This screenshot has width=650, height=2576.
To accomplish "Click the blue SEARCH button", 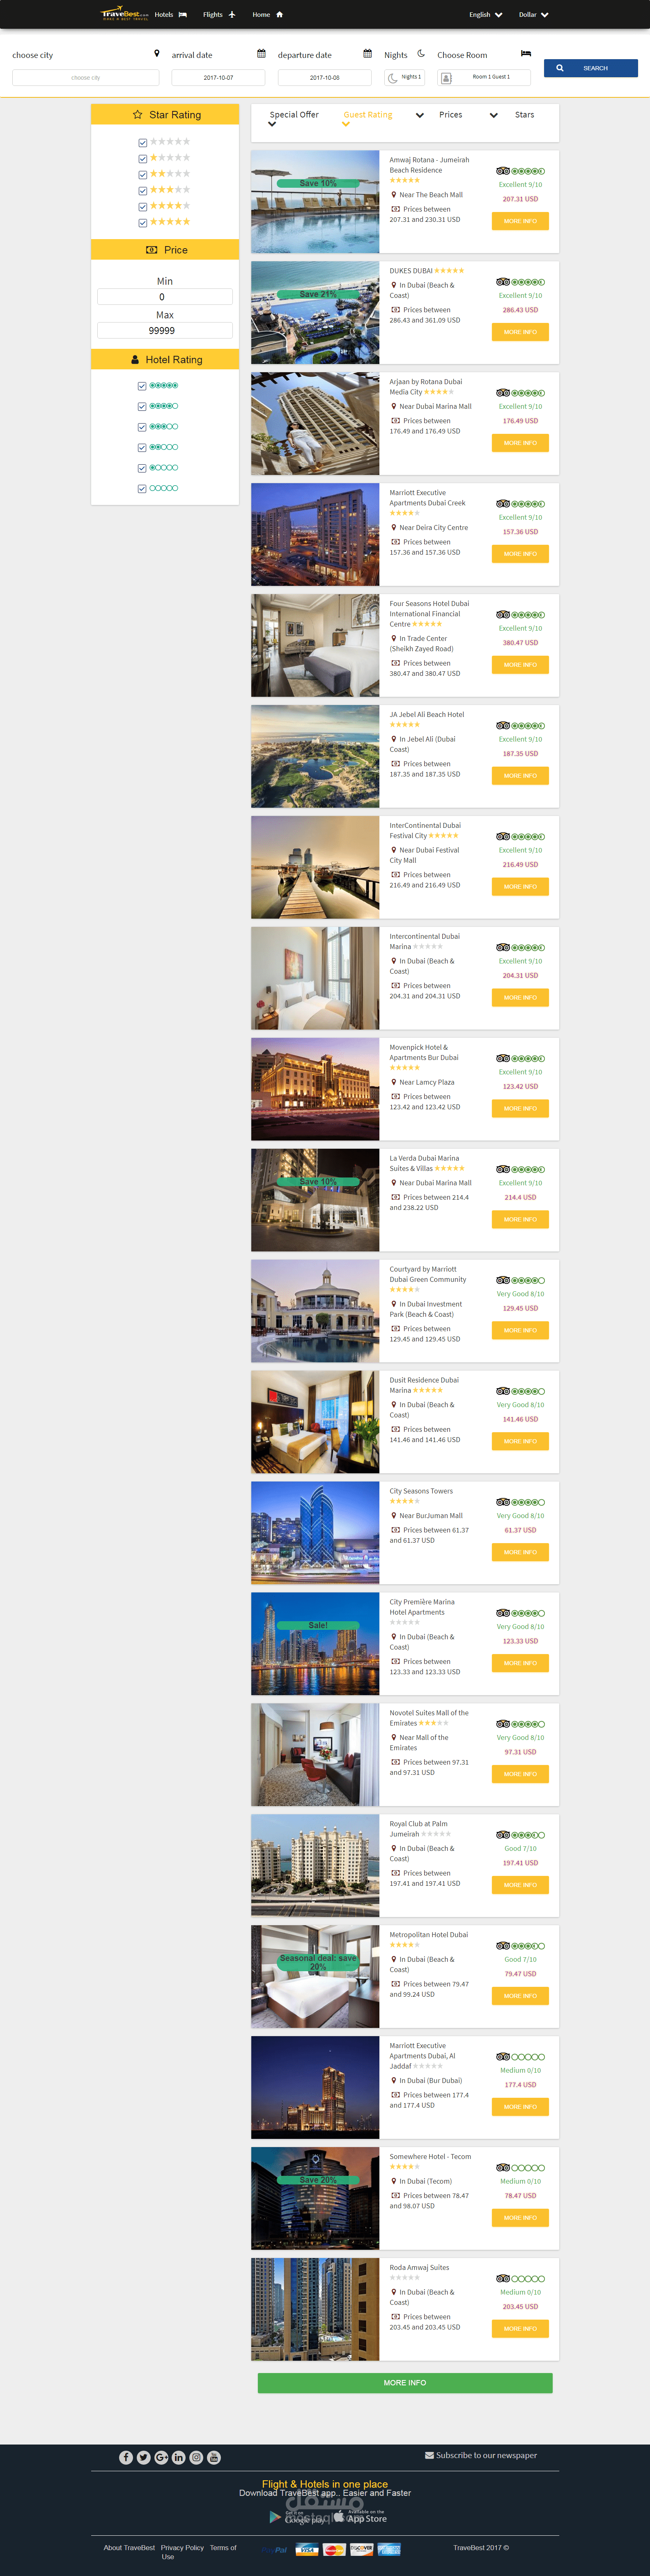I will point(591,68).
